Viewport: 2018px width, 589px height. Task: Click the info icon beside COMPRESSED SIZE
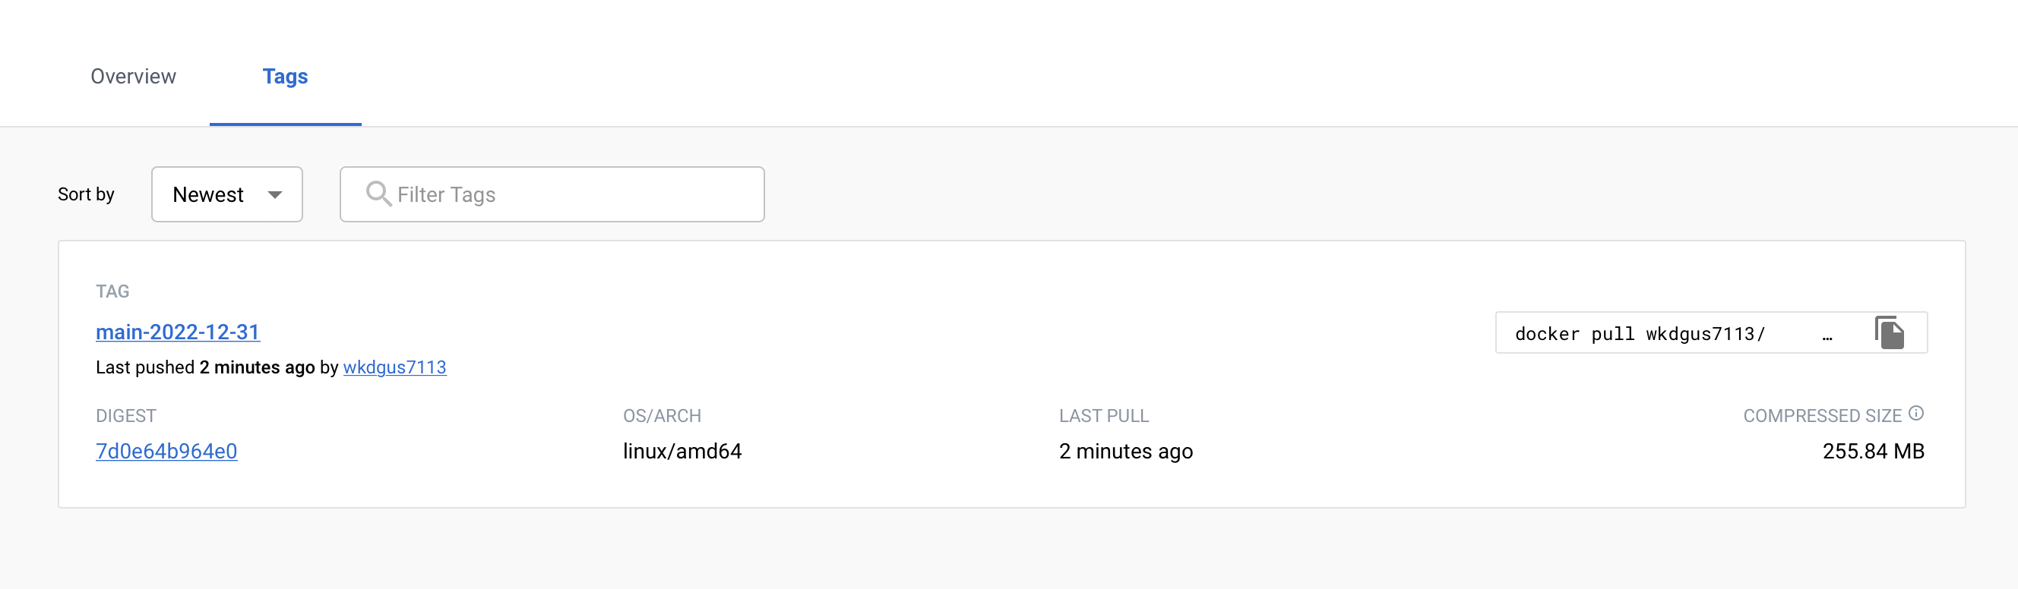[x=1916, y=413]
